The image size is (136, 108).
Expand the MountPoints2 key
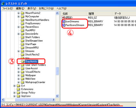coord(18,13)
